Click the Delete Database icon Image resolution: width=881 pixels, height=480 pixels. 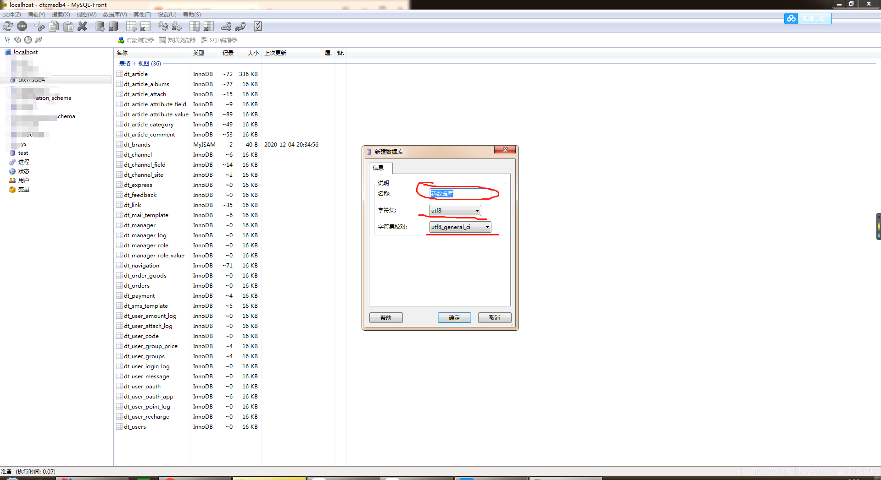point(114,27)
